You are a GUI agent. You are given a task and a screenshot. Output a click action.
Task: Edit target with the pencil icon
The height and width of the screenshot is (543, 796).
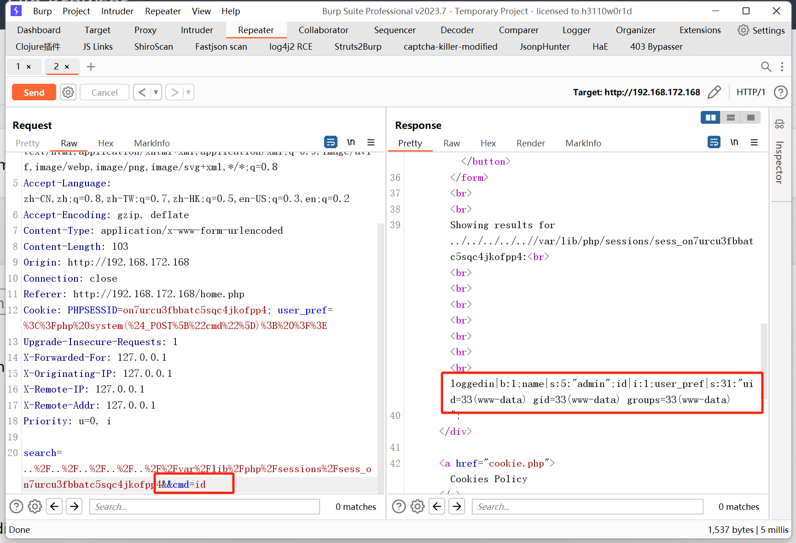click(714, 92)
